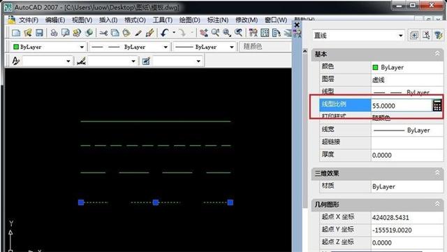This screenshot has height=252, width=447.
Task: Click the Quick Select funnel icon
Action: click(439, 36)
